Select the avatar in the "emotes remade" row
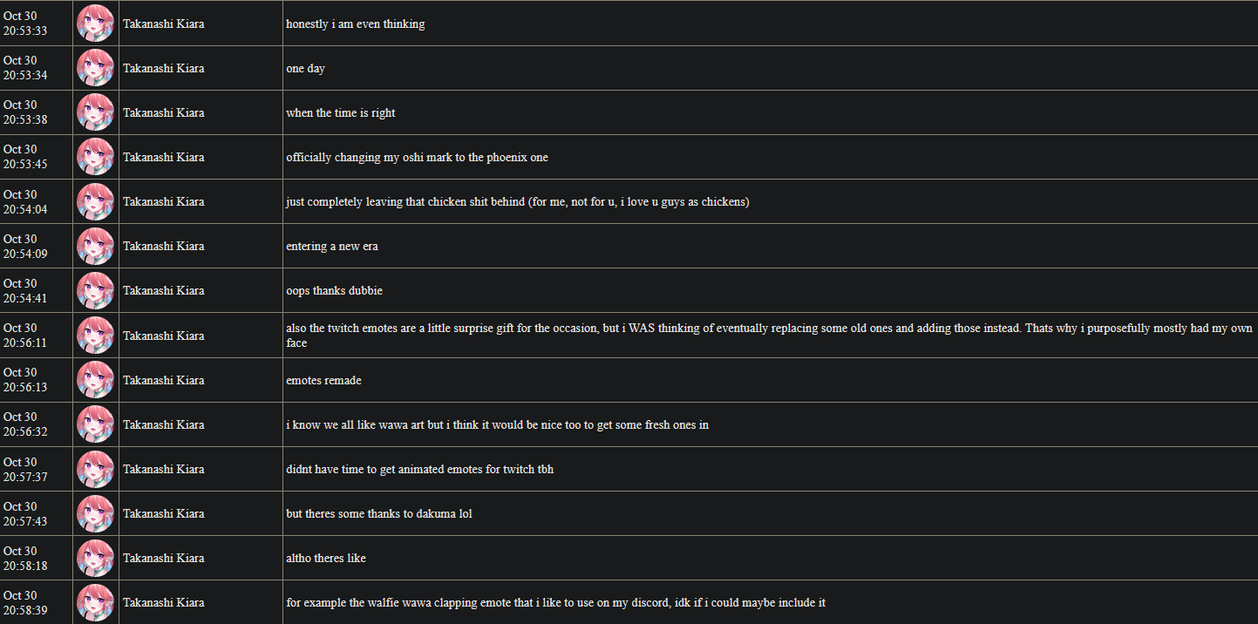 pos(95,380)
